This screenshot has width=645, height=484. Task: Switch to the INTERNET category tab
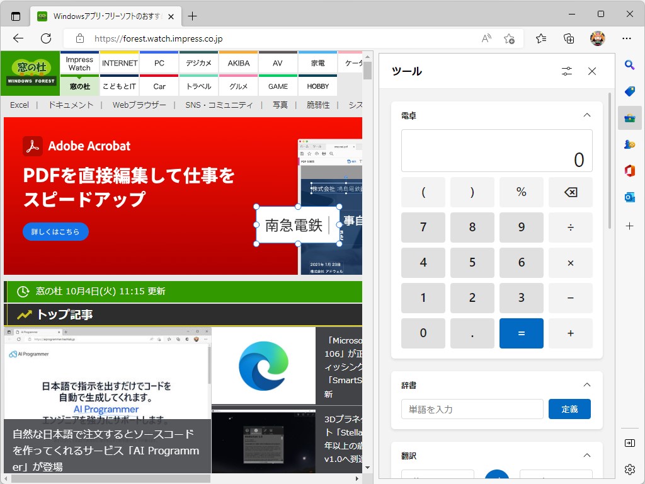coord(119,62)
